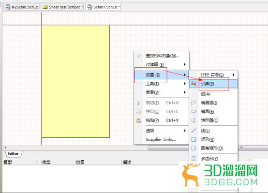This screenshot has height=193, width=268.
Task: Click the scissors icon for 剪切
Action: pyautogui.click(x=138, y=103)
